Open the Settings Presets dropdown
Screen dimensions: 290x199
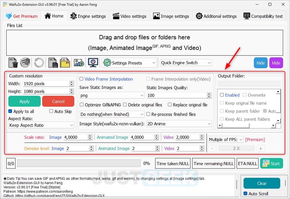tap(129, 63)
